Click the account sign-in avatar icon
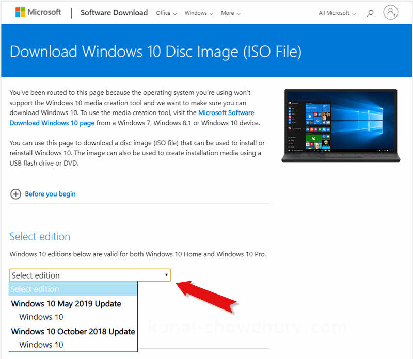The image size is (413, 359). tap(390, 12)
